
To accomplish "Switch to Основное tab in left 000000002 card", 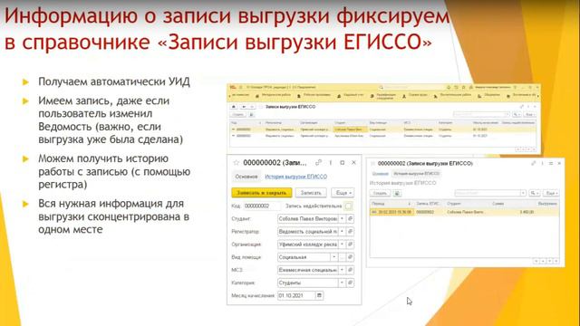I will coord(246,177).
